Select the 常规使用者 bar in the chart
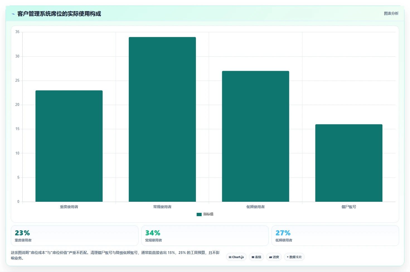 162,119
